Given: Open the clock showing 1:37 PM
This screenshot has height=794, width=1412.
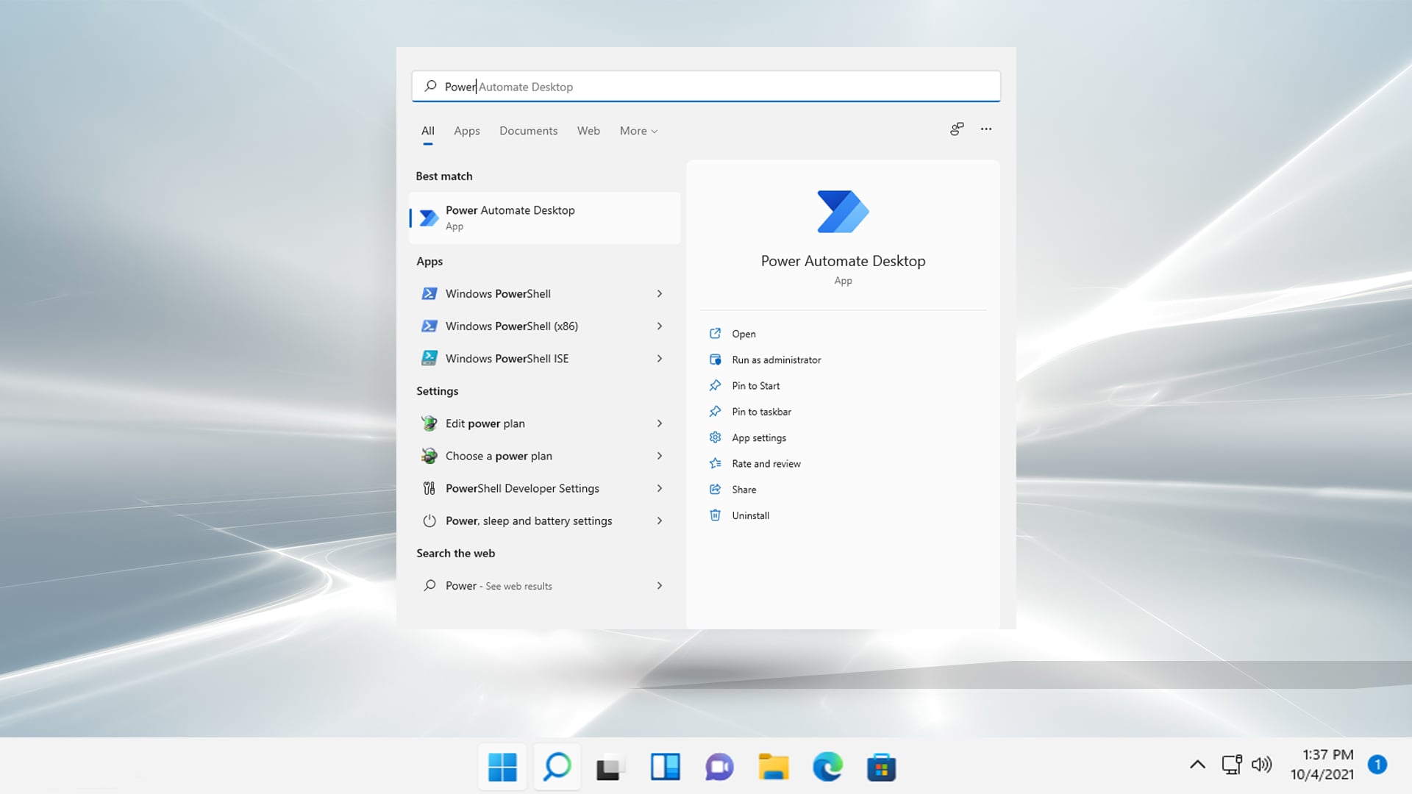Looking at the screenshot, I should tap(1322, 765).
